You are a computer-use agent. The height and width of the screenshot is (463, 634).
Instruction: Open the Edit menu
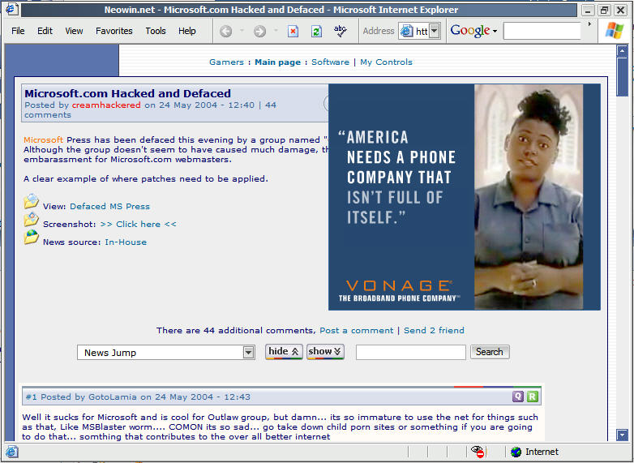(x=45, y=31)
